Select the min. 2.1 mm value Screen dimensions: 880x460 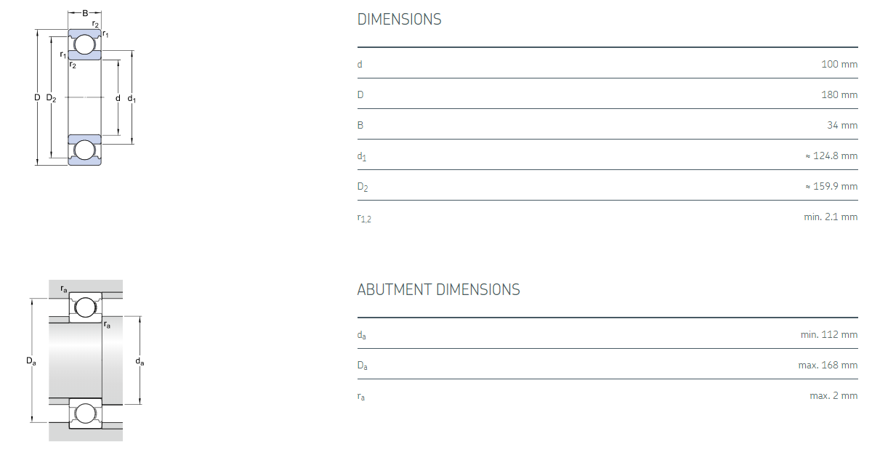coord(831,217)
